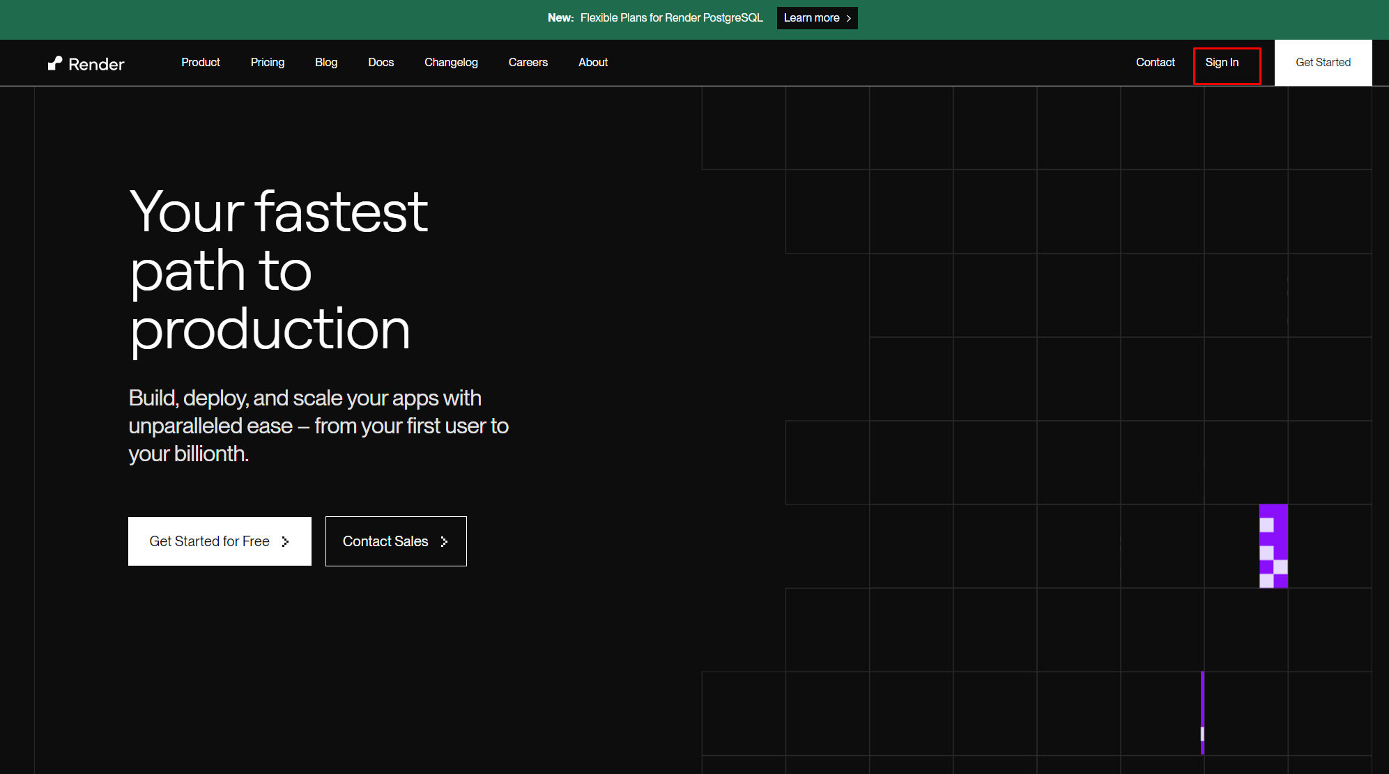Image resolution: width=1389 pixels, height=774 pixels.
Task: Open the Product menu
Action: pos(201,63)
